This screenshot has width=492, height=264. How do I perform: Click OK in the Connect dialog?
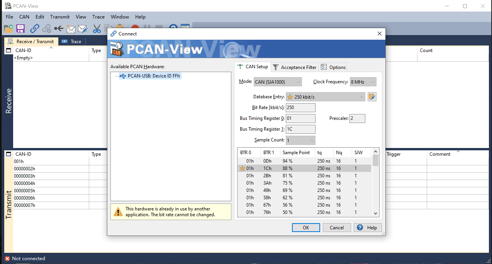[306, 228]
